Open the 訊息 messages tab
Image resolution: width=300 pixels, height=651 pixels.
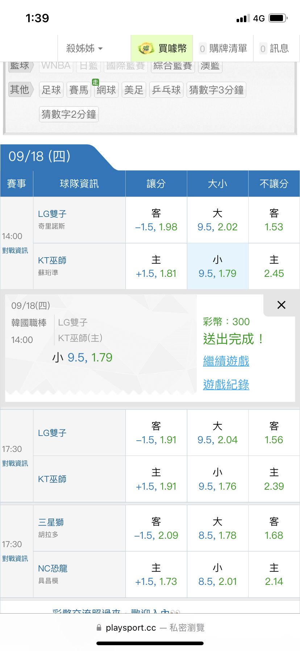coord(275,48)
